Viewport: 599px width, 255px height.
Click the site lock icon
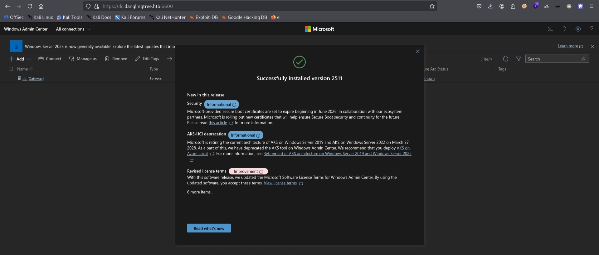(97, 6)
